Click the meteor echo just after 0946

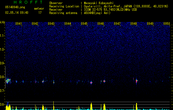tap(104, 81)
